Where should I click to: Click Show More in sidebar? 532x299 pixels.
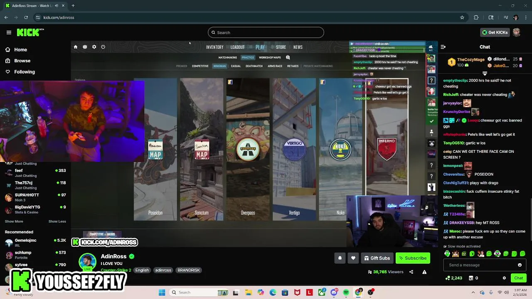coord(14,221)
